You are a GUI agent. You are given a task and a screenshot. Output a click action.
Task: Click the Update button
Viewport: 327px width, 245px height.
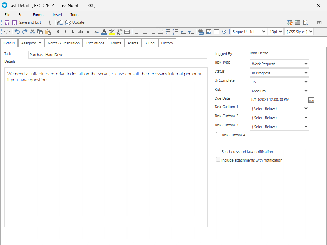point(78,22)
